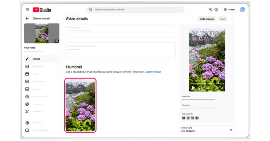270x141 pixels.
Task: Click the search magnifier icon
Action: pos(91,9)
